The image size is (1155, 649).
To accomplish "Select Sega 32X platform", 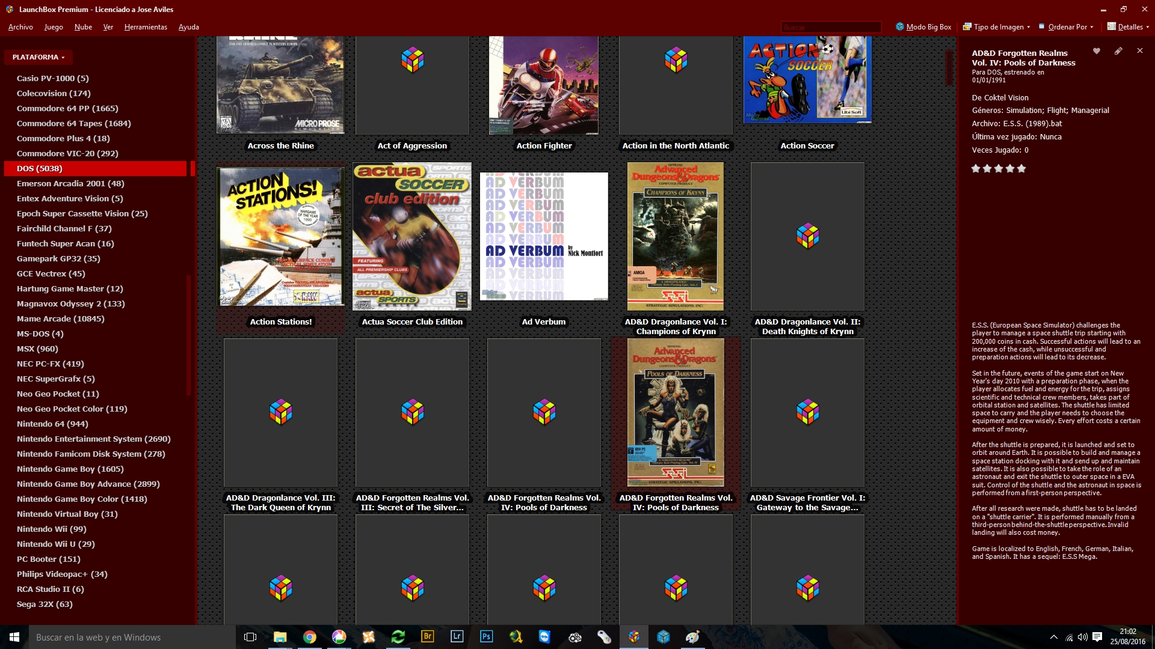I will point(45,604).
